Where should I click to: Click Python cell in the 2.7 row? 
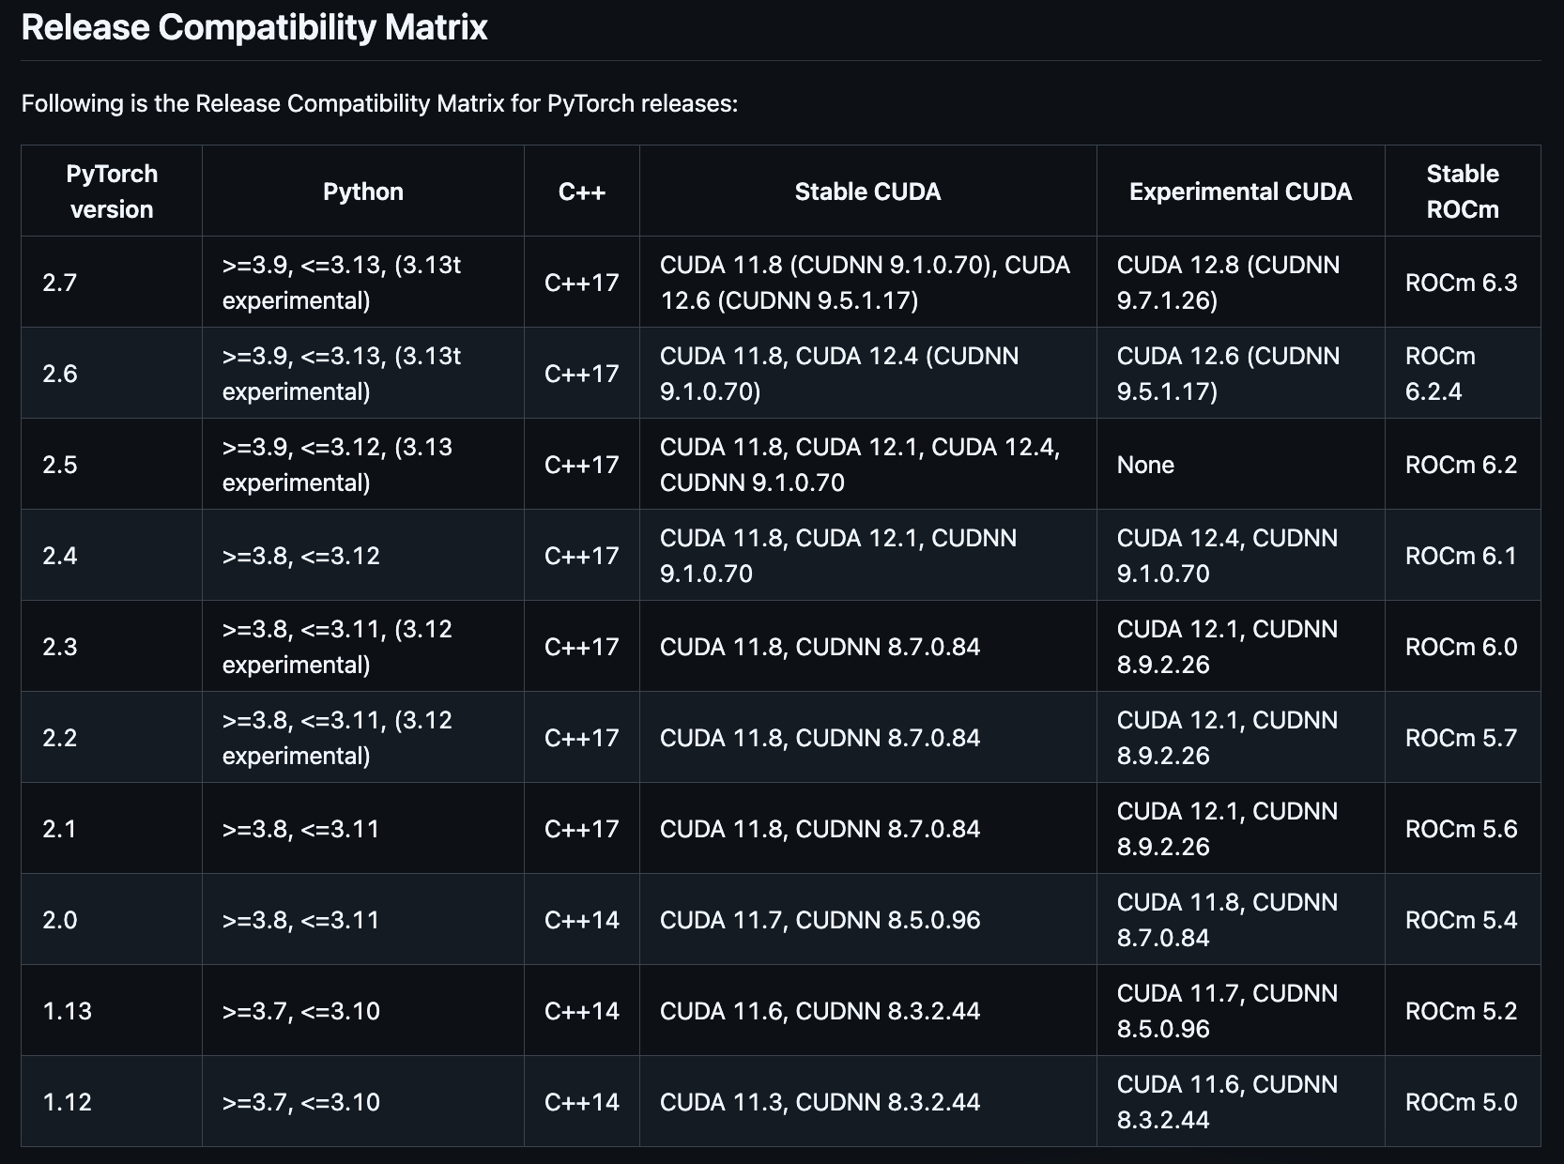tap(363, 283)
